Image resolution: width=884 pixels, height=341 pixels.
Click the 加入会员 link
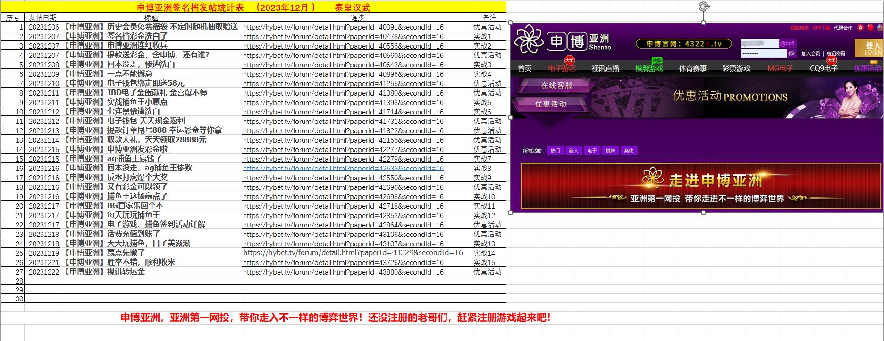[x=811, y=54]
